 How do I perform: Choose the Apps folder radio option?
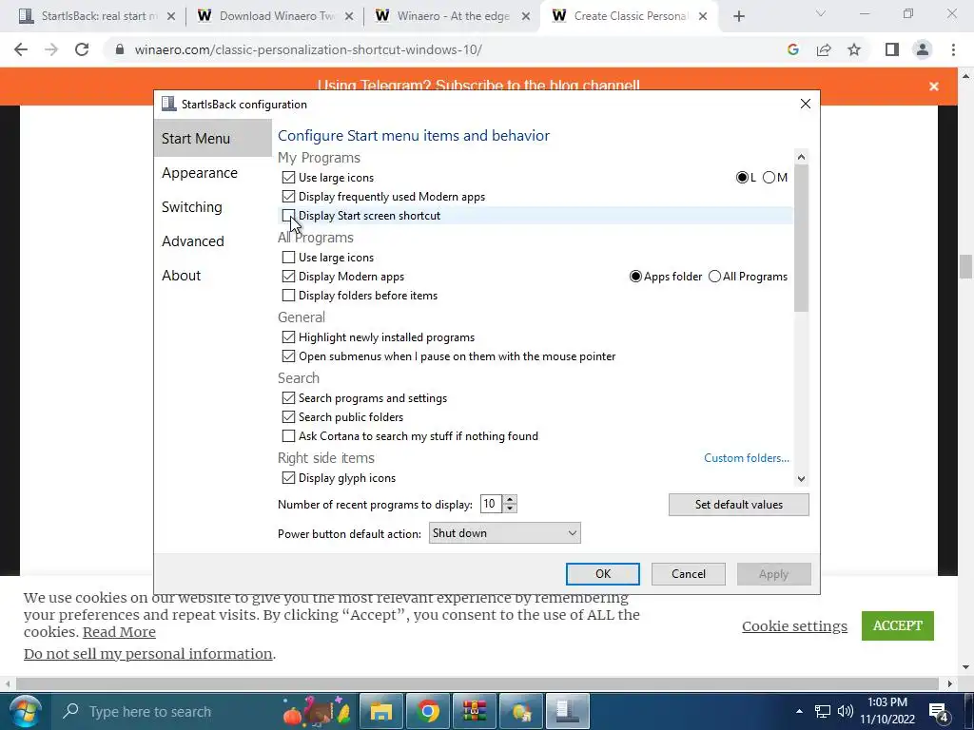click(x=635, y=277)
